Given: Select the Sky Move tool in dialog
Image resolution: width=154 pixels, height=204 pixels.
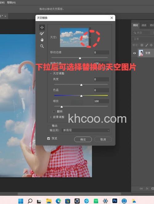Looking at the screenshot, I should click(x=42, y=28).
